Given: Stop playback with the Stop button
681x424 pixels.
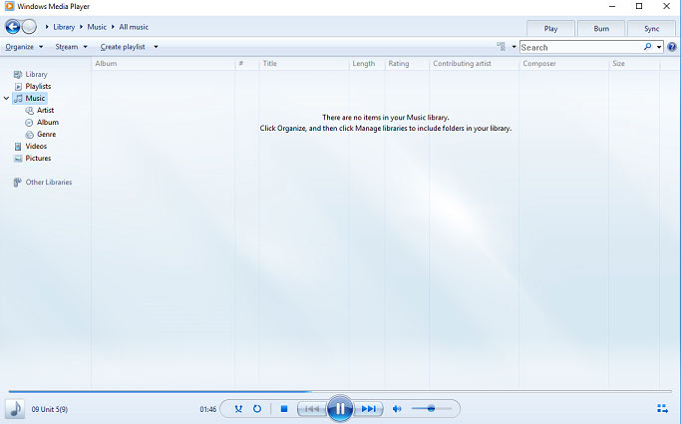Looking at the screenshot, I should 284,409.
